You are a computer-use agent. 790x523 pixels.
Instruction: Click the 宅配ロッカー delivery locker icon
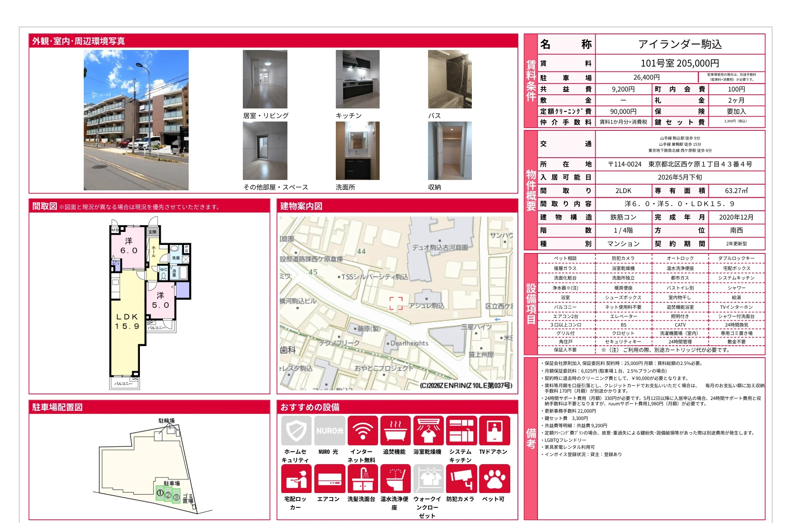click(x=296, y=479)
